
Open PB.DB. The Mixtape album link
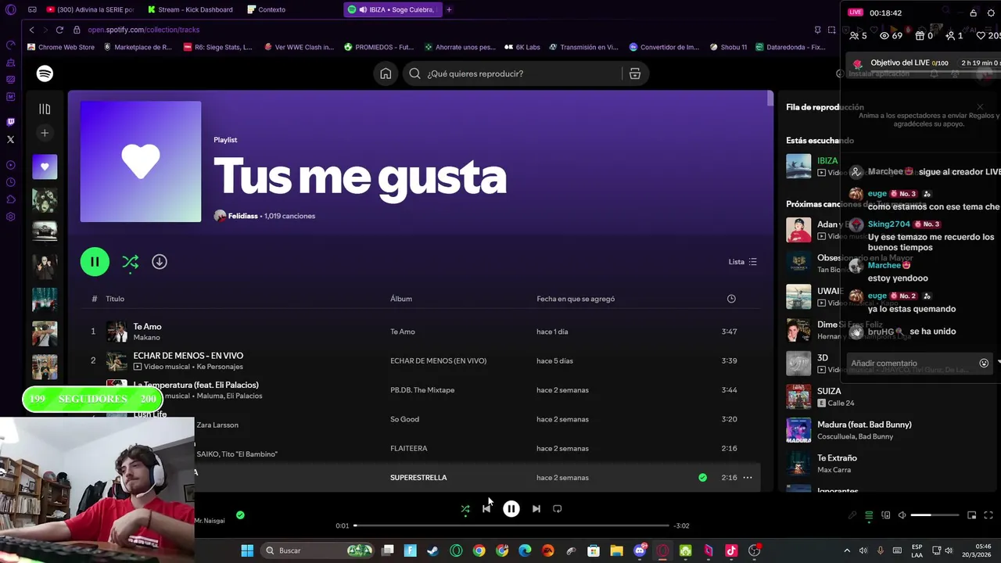pyautogui.click(x=422, y=390)
